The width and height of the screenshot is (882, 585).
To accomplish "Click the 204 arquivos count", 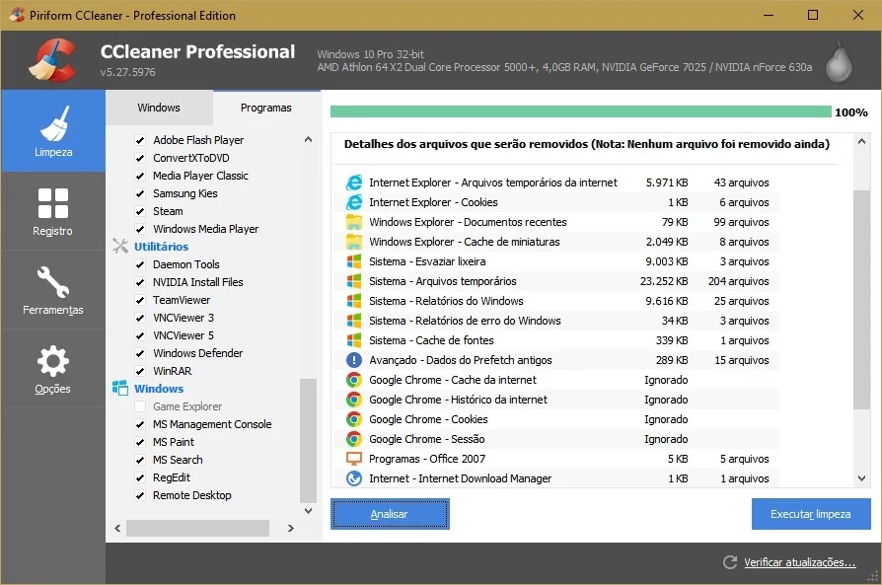I will click(738, 281).
